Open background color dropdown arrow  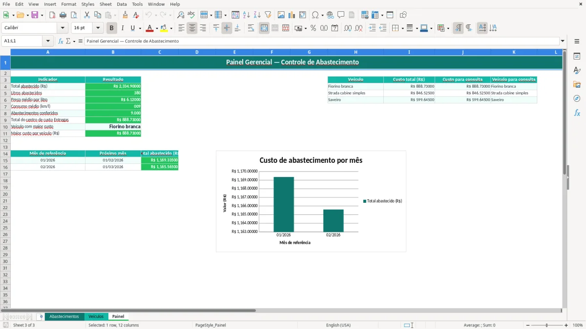(171, 28)
